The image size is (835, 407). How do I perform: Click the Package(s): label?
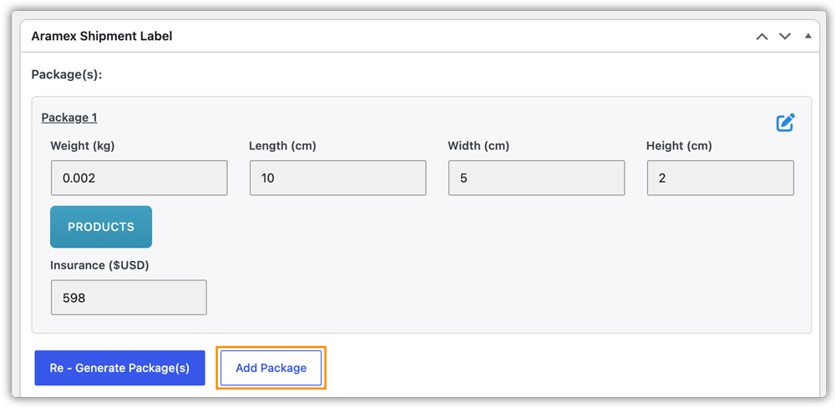[67, 74]
